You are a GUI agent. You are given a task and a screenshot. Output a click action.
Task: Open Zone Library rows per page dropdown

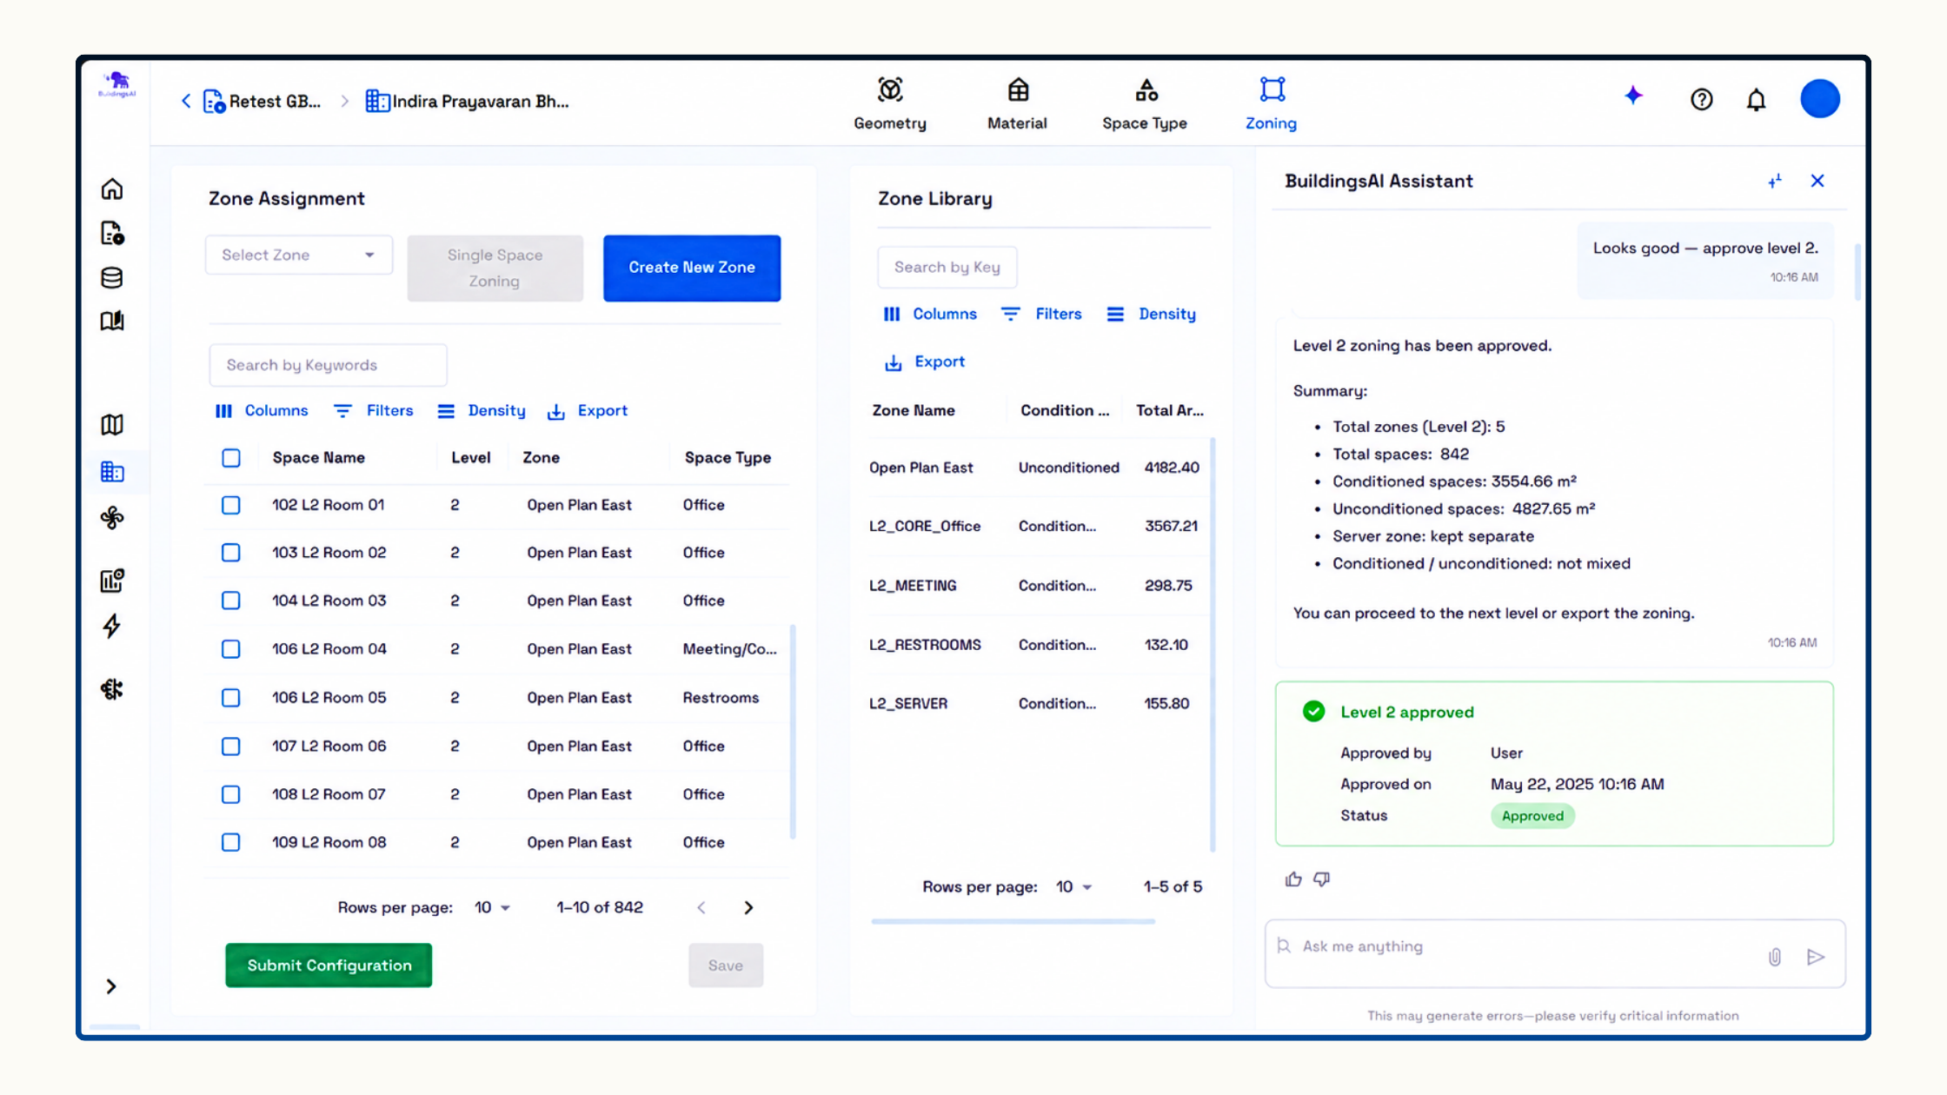click(x=1073, y=886)
